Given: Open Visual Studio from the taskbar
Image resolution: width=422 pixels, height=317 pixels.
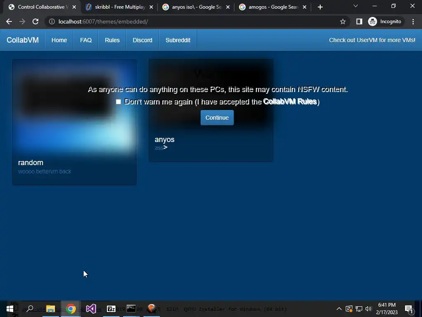Looking at the screenshot, I should [91, 309].
